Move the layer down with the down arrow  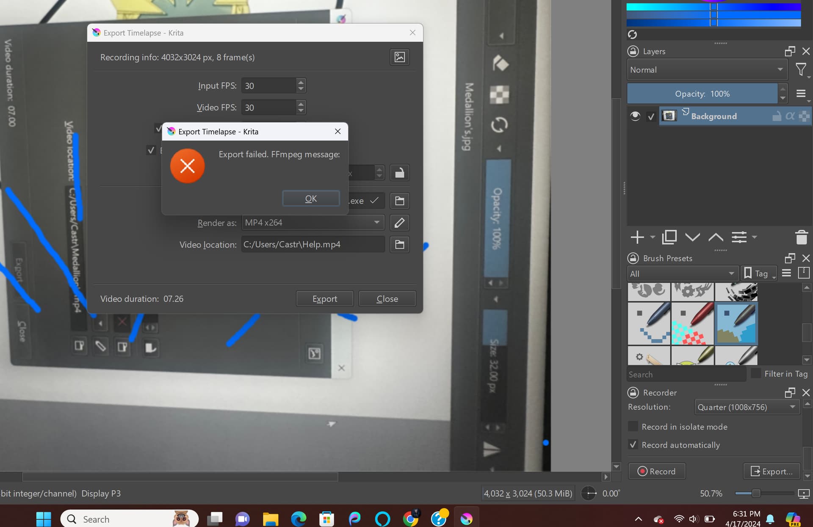(692, 237)
